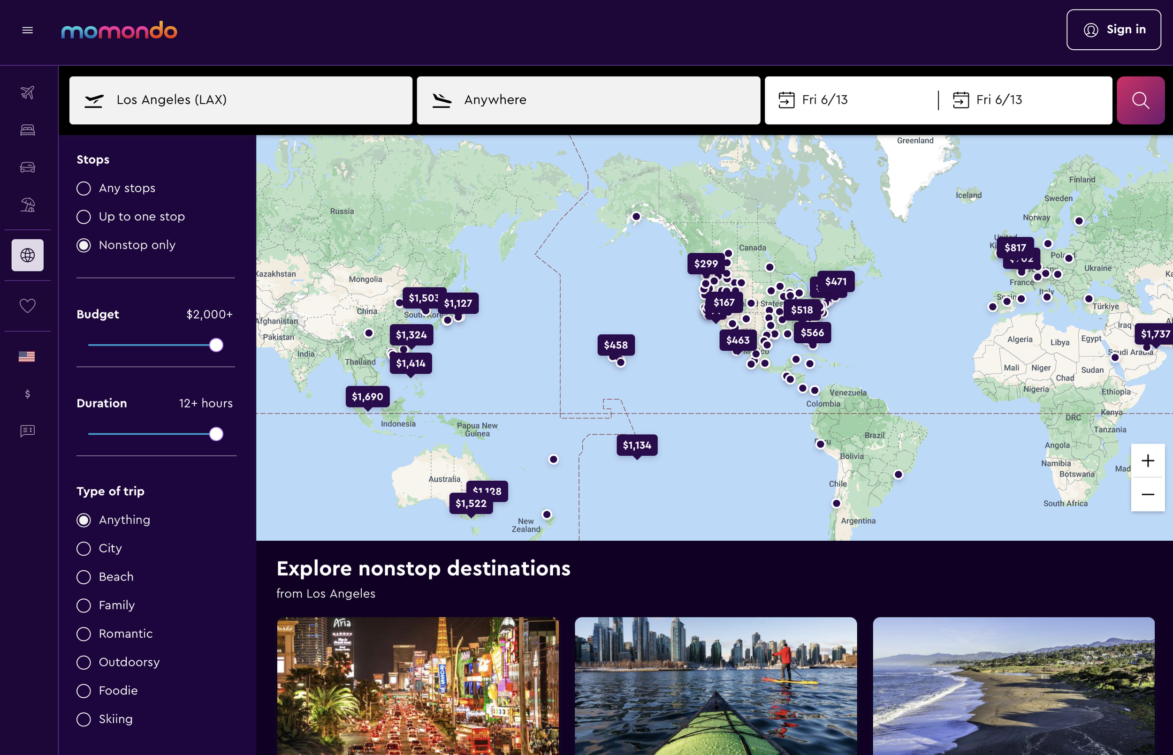The image size is (1173, 755).
Task: Zoom in on the map with plus
Action: pos(1148,461)
